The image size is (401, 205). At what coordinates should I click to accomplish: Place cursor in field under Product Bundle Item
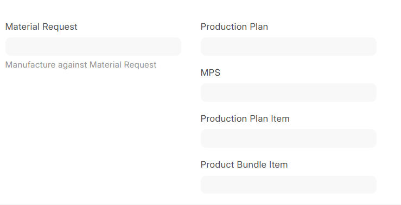coord(289,184)
